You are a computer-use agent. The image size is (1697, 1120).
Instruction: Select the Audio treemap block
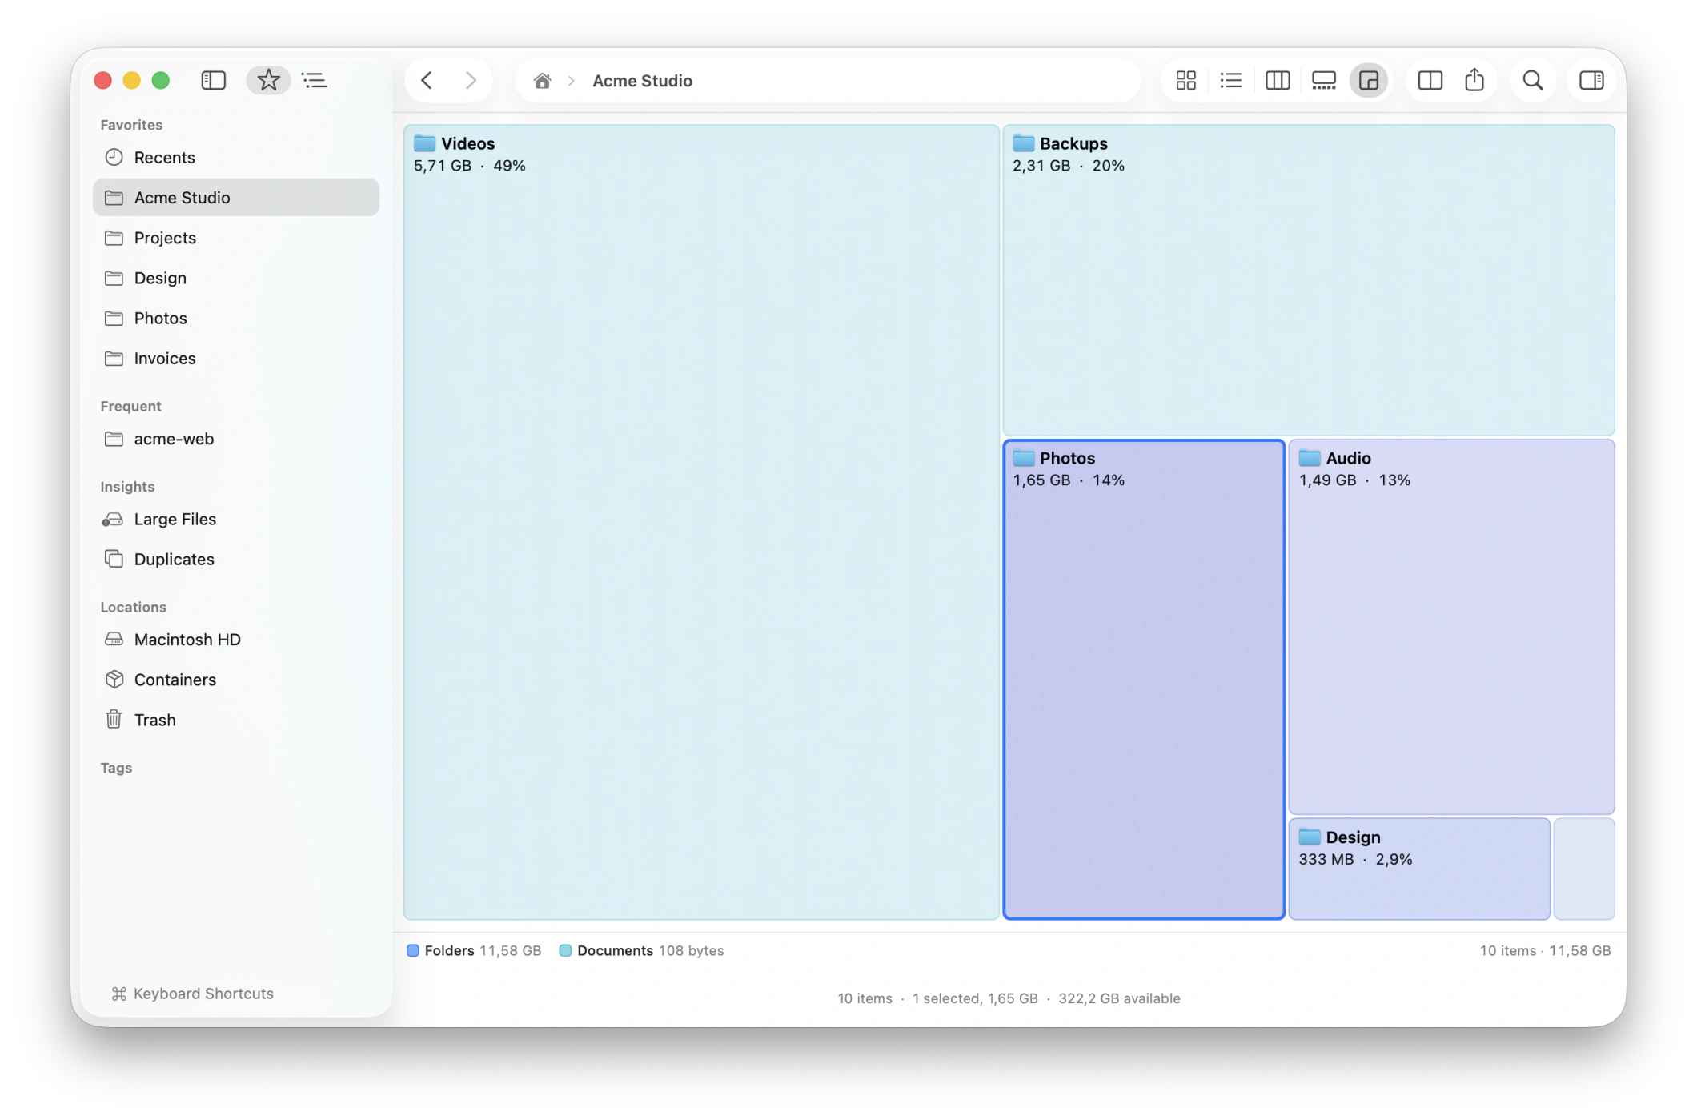click(x=1451, y=627)
